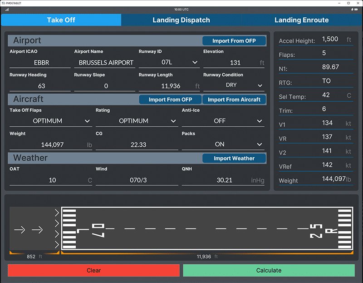Click the PMDG Tablet app icon in title bar
363x283 pixels.
pyautogui.click(x=3, y=3)
